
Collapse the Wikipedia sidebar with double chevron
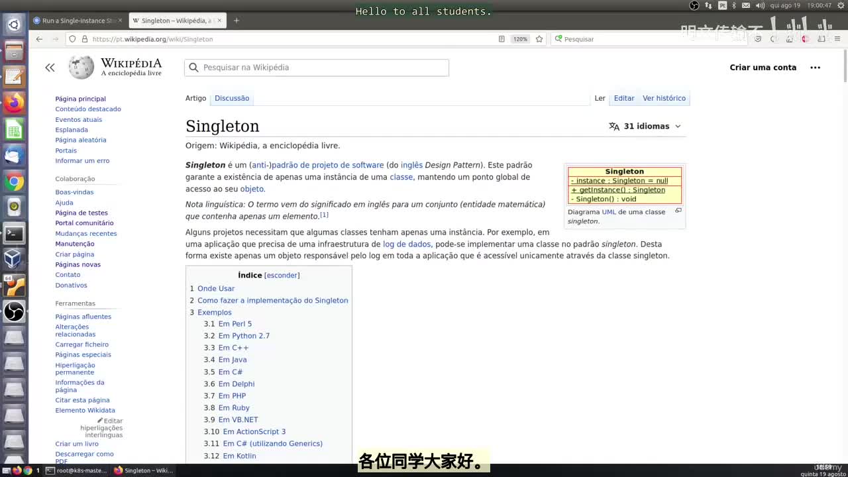[x=50, y=68]
